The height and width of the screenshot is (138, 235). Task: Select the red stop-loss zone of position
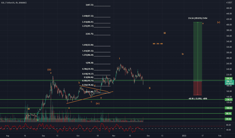198,88
